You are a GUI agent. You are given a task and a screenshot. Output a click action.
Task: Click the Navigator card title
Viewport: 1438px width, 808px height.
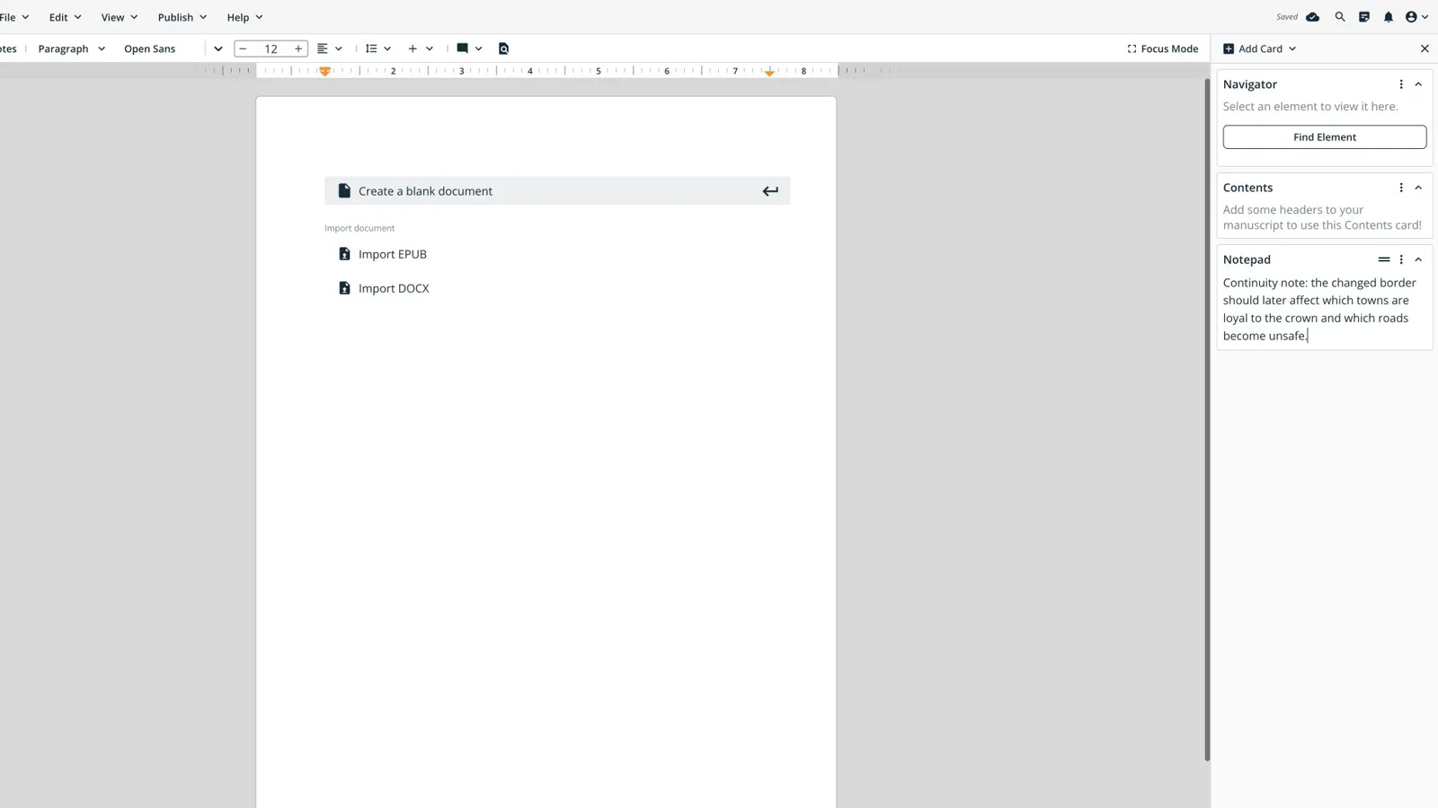1249,84
